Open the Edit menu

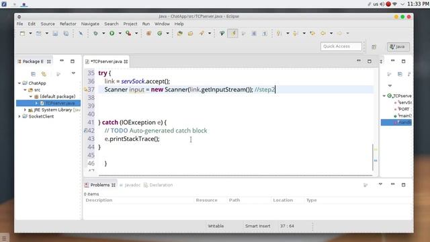32,24
